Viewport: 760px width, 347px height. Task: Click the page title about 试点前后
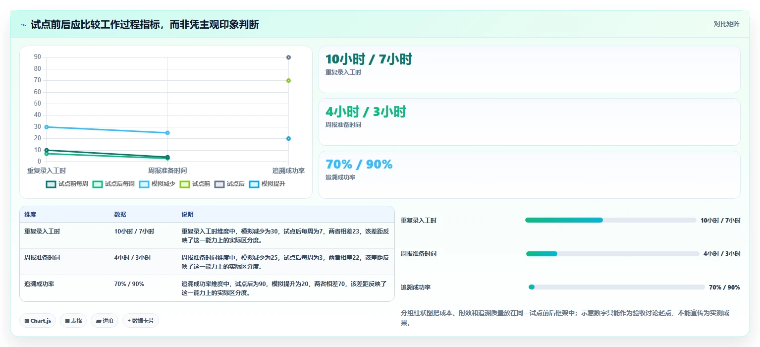pyautogui.click(x=145, y=25)
